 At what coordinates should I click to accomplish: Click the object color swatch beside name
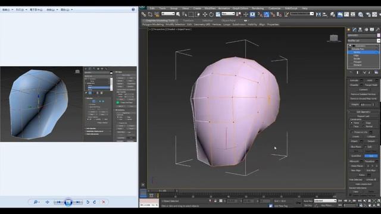coord(379,36)
